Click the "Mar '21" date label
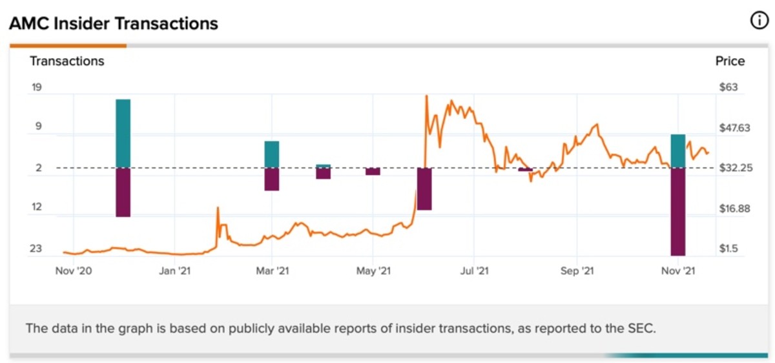775x363 pixels. tap(273, 271)
